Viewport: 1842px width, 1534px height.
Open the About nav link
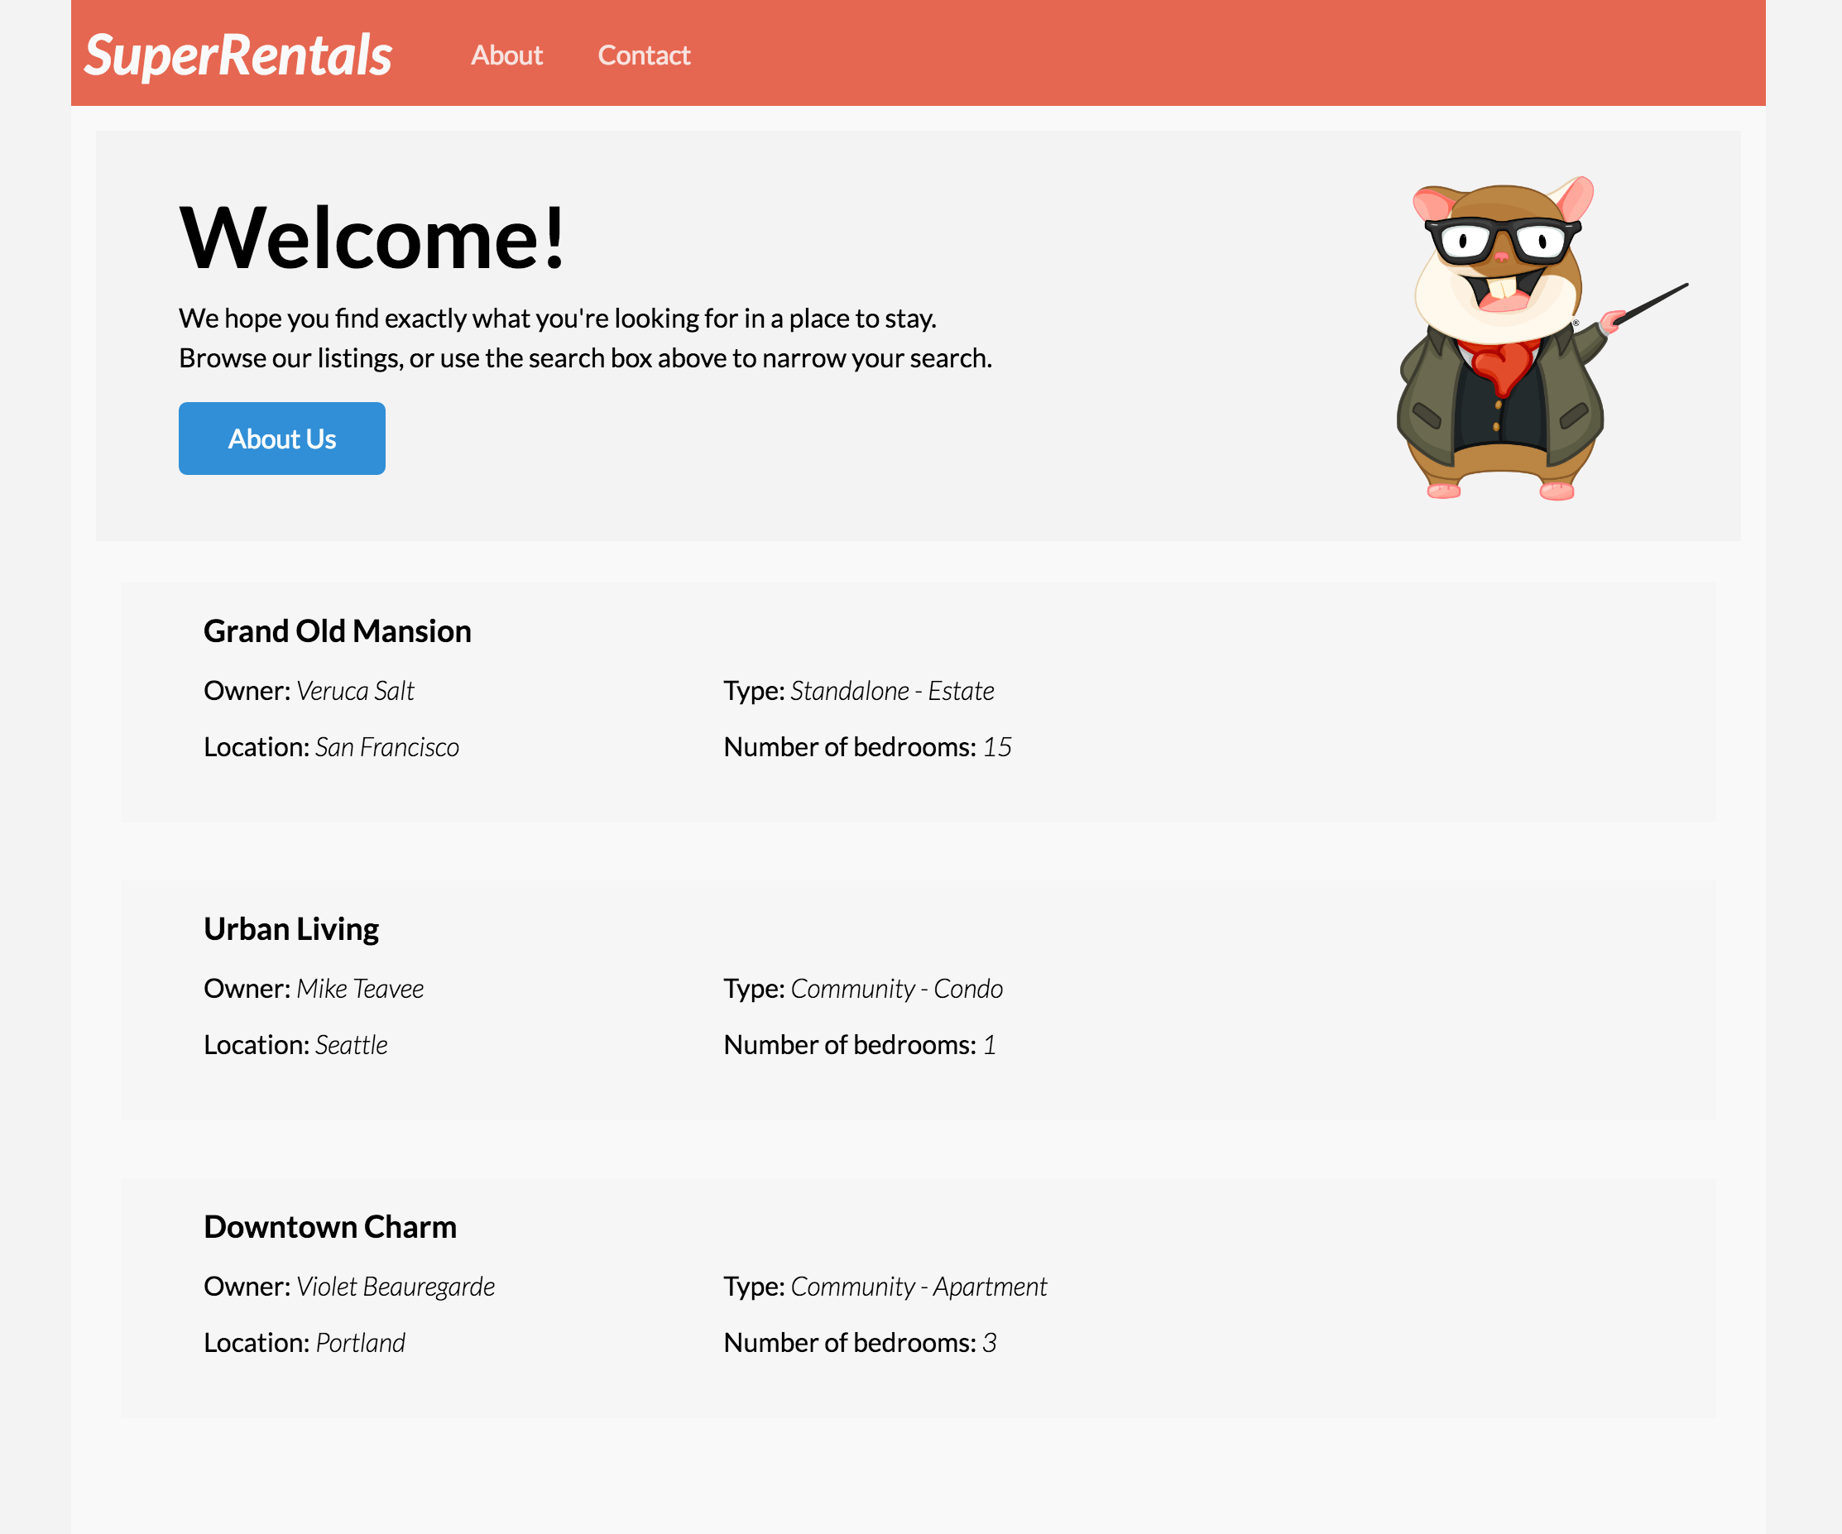[507, 55]
